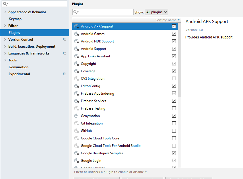Select Genymotion in the settings sidebar
Image resolution: width=243 pixels, height=179 pixels.
click(18, 67)
